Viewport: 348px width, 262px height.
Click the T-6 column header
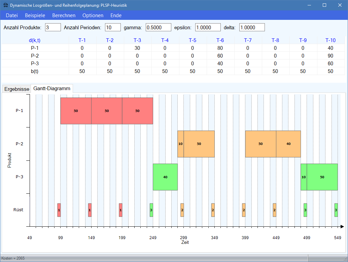(220, 40)
